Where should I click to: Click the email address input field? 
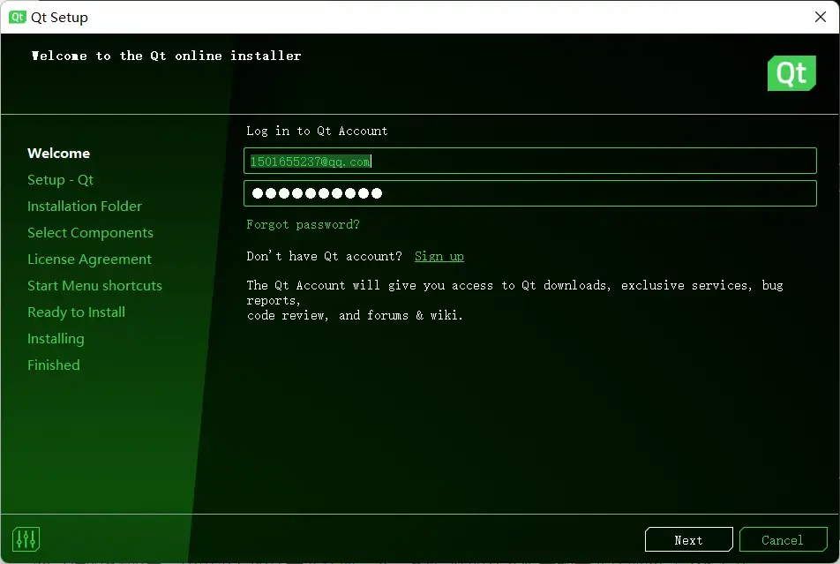[x=529, y=161]
